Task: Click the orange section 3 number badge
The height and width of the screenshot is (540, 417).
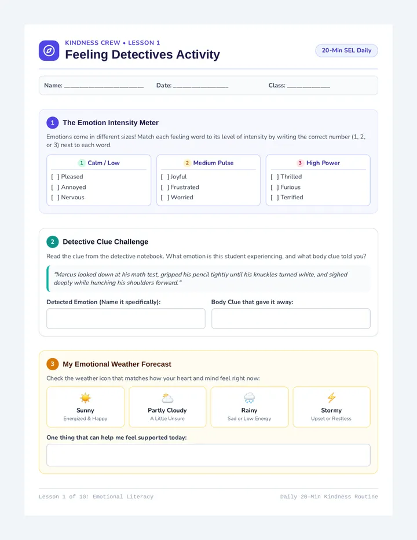Action: click(x=52, y=364)
